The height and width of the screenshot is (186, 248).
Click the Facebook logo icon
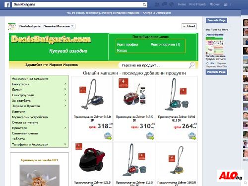pos(7,4)
